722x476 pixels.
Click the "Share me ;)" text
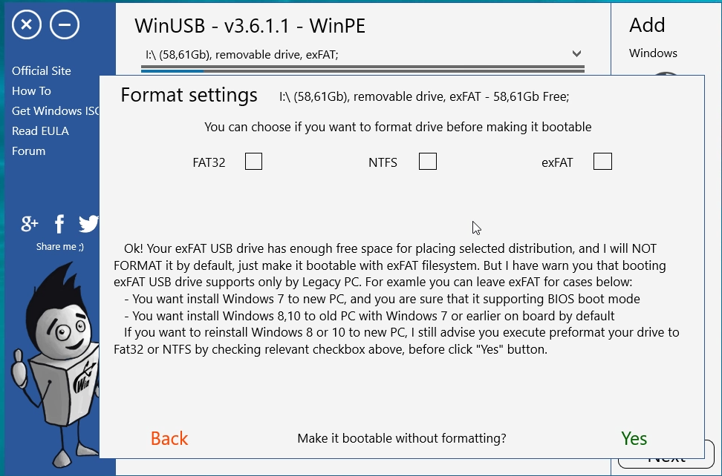click(60, 247)
